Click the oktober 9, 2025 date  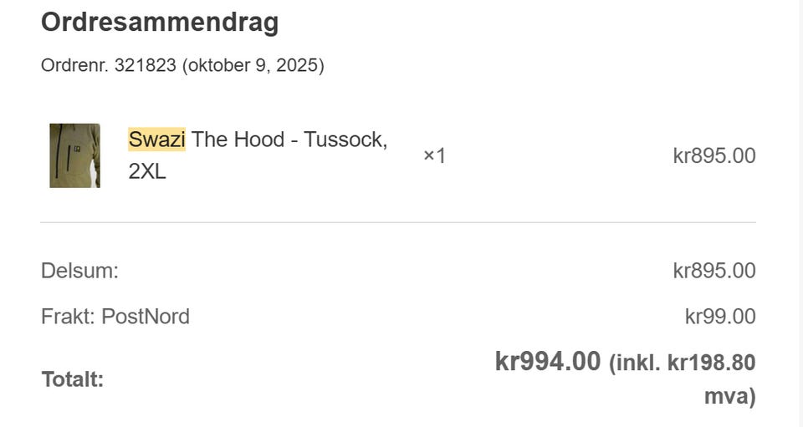point(253,65)
